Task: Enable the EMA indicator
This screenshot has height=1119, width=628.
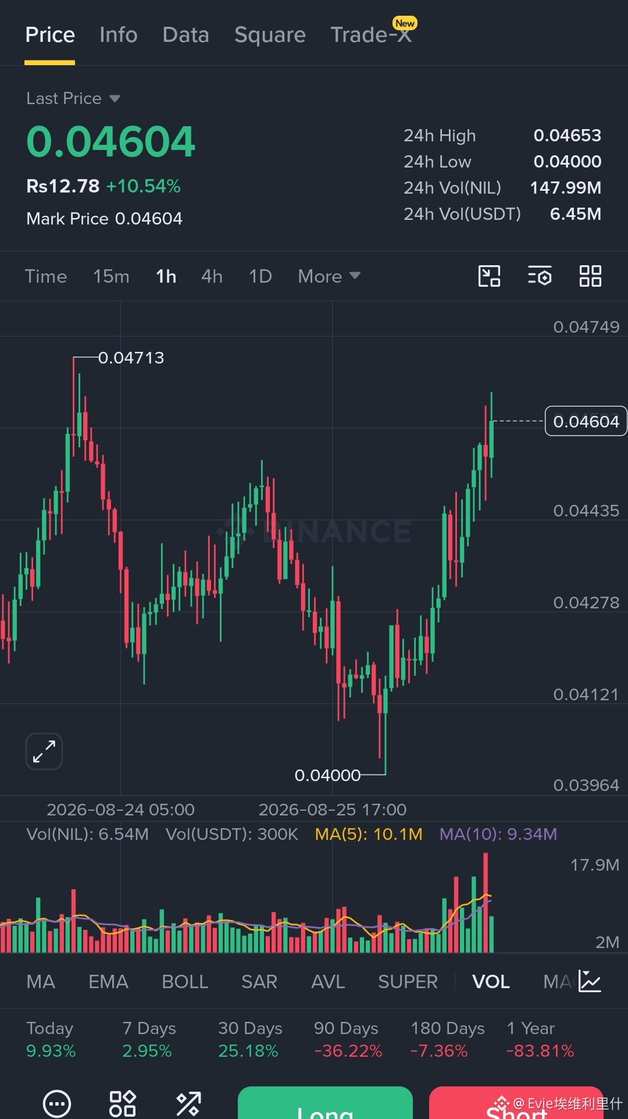Action: pyautogui.click(x=108, y=982)
